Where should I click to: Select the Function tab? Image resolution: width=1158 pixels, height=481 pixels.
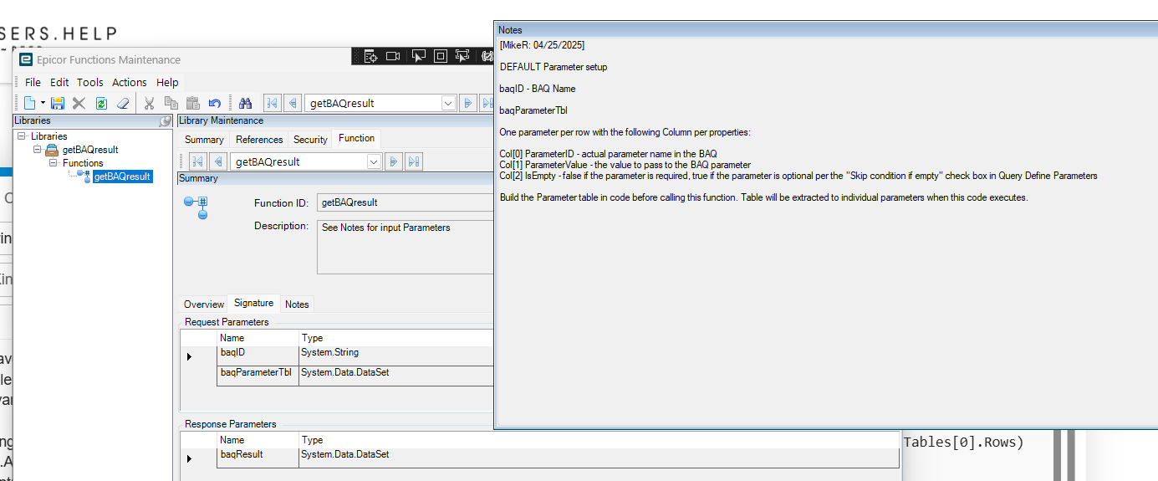coord(357,138)
